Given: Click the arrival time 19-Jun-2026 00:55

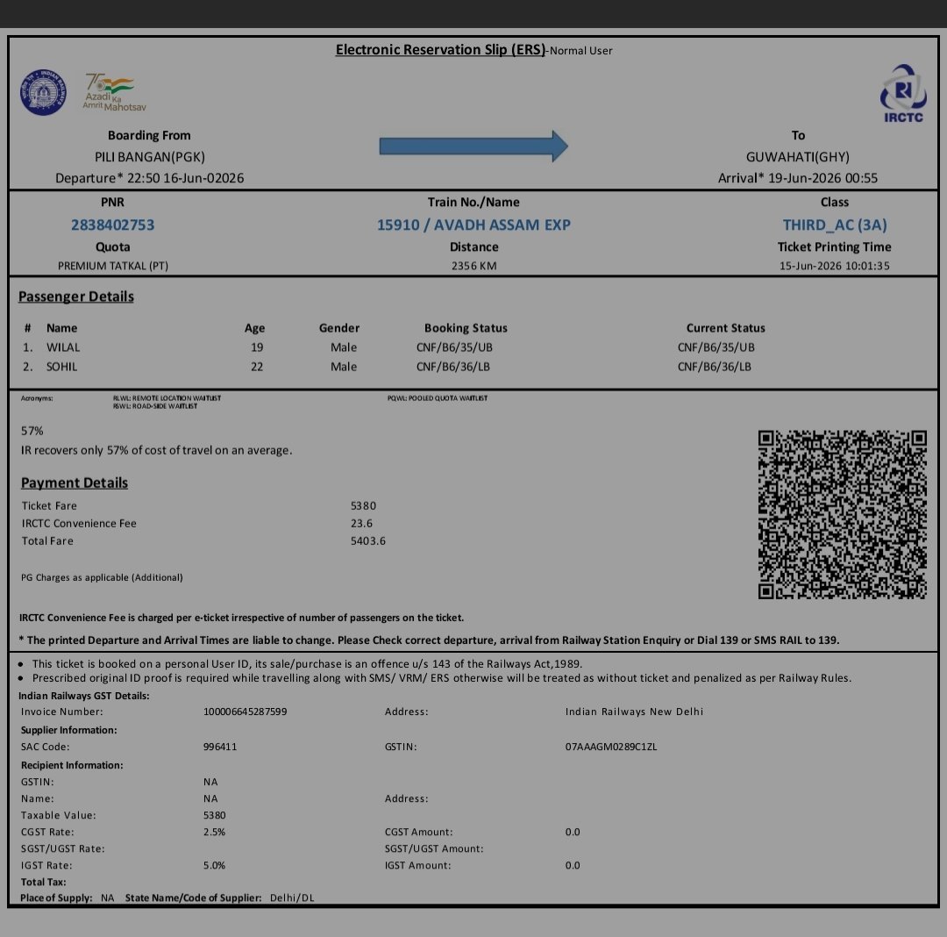Looking at the screenshot, I should (822, 178).
